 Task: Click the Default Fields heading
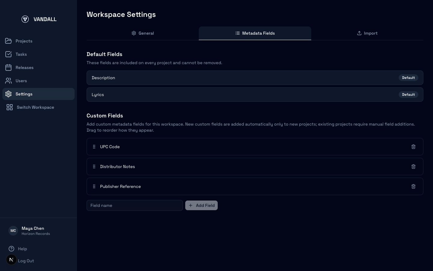pos(104,54)
